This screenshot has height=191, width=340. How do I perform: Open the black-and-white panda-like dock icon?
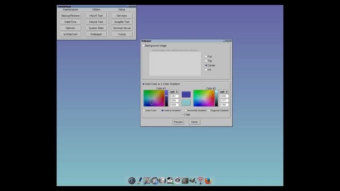point(170,180)
